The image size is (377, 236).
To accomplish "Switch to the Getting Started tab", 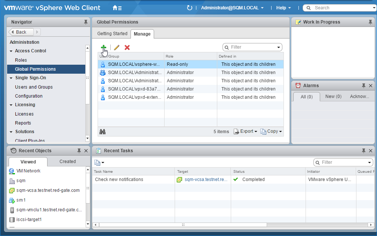I will [112, 34].
